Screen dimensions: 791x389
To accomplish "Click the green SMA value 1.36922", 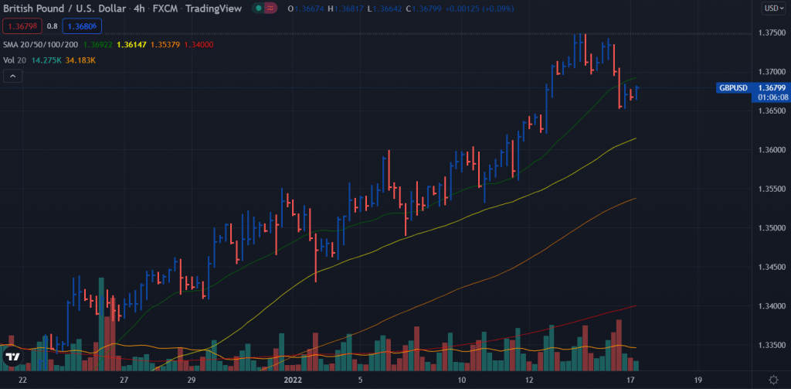I will click(x=97, y=44).
